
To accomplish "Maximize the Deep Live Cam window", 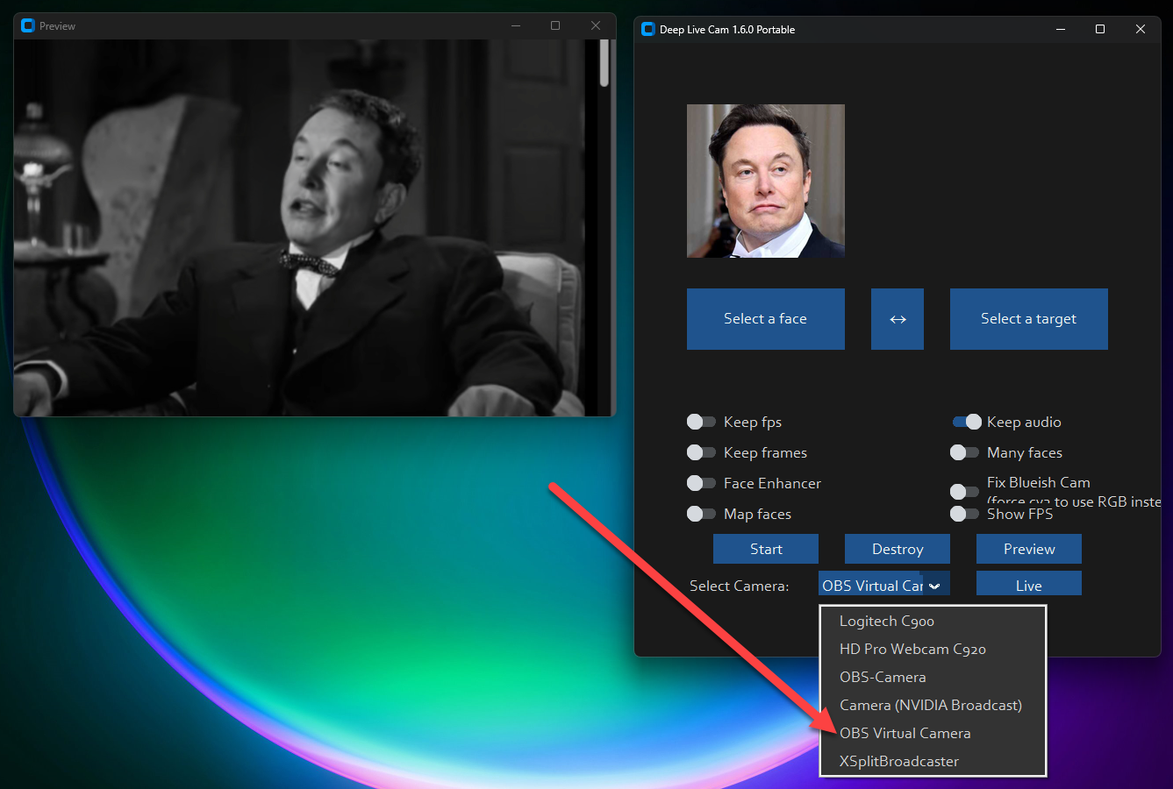I will pyautogui.click(x=1100, y=29).
